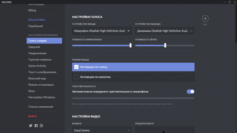Minimize the Discord window
The image size is (237, 133).
(224, 2)
